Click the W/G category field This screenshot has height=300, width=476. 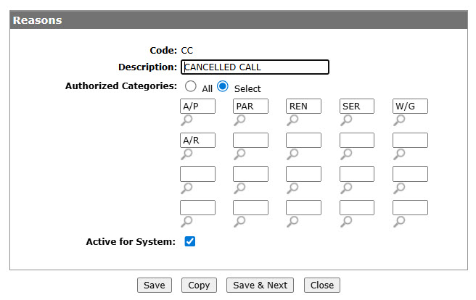pyautogui.click(x=410, y=106)
